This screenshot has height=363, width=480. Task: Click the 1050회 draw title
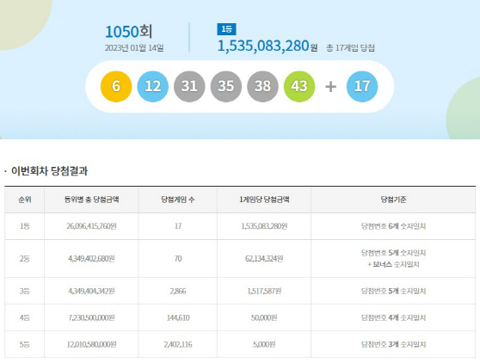128,32
